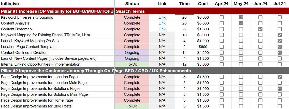Open Status dropdown for Content Outlines + Creation
Image resolution: width=289 pixels, height=109 pixels.
[132, 53]
